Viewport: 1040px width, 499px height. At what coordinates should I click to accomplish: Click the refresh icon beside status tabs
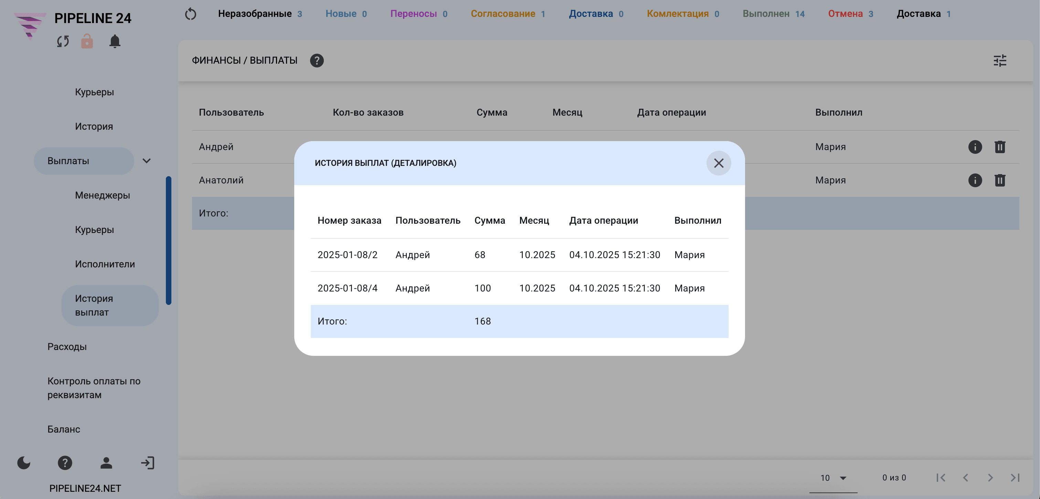pos(191,14)
